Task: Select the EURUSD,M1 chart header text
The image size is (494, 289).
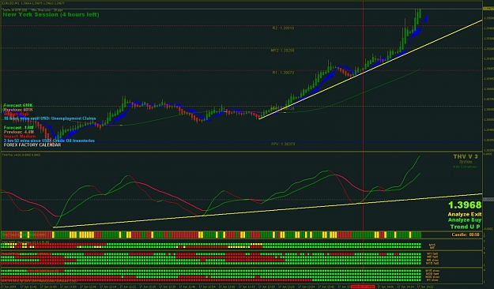Action: (33, 3)
